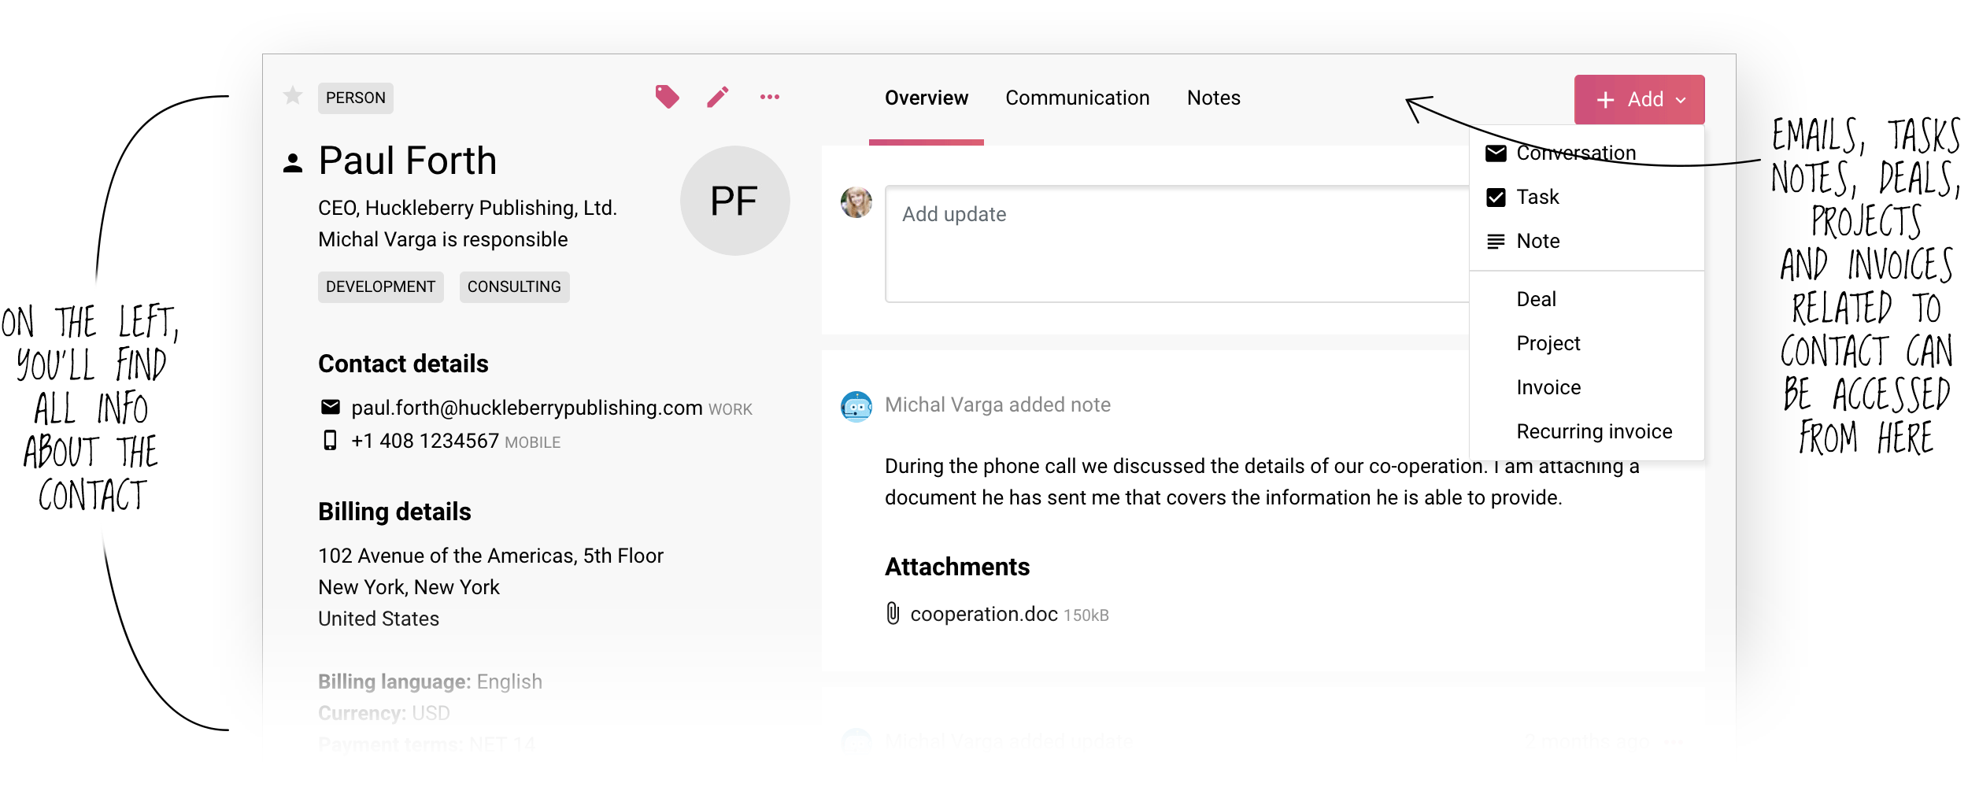Click the DEVELOPMENT tag

click(x=381, y=286)
